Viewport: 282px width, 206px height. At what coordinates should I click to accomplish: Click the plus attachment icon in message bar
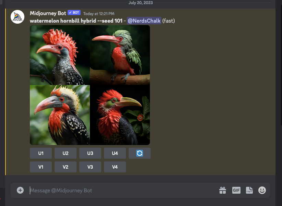click(20, 190)
